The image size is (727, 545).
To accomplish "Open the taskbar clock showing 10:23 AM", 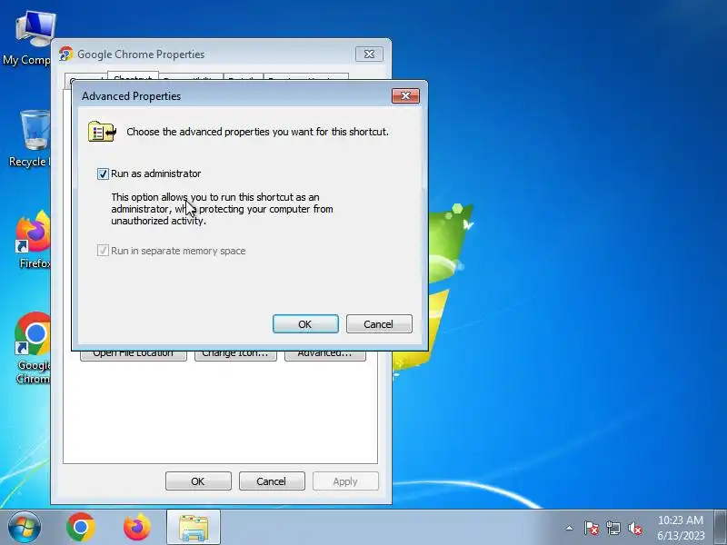I will [681, 528].
